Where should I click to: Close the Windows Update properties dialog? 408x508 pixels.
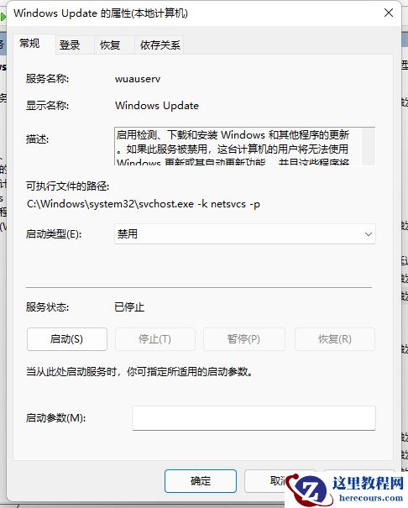389,13
